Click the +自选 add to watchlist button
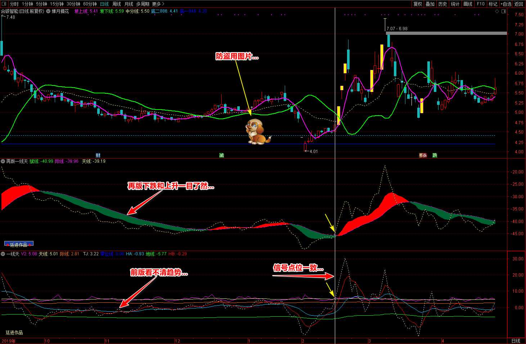 [x=505, y=4]
